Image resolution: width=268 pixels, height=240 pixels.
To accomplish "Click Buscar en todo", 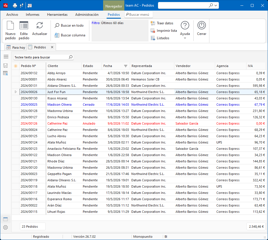I will [69, 25].
